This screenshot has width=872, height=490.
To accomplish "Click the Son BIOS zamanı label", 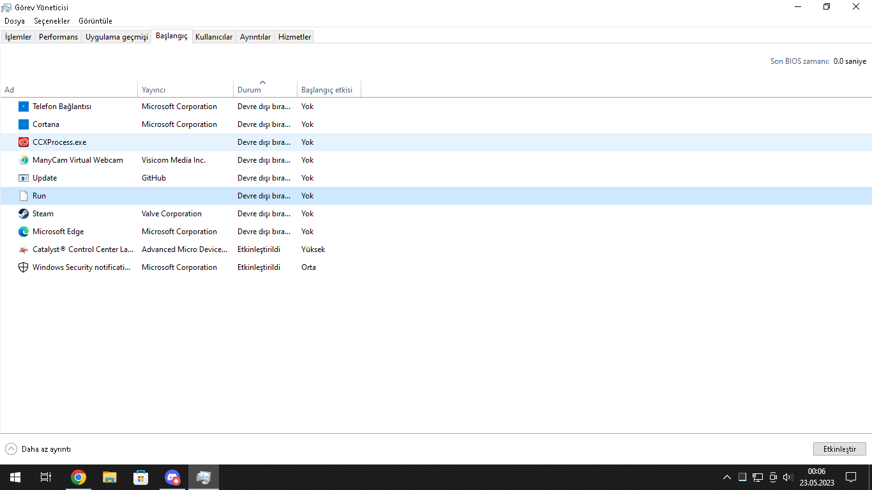I will pyautogui.click(x=800, y=61).
